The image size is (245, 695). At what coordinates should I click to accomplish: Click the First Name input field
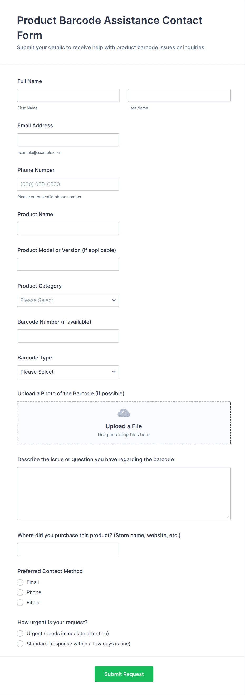pyautogui.click(x=68, y=95)
